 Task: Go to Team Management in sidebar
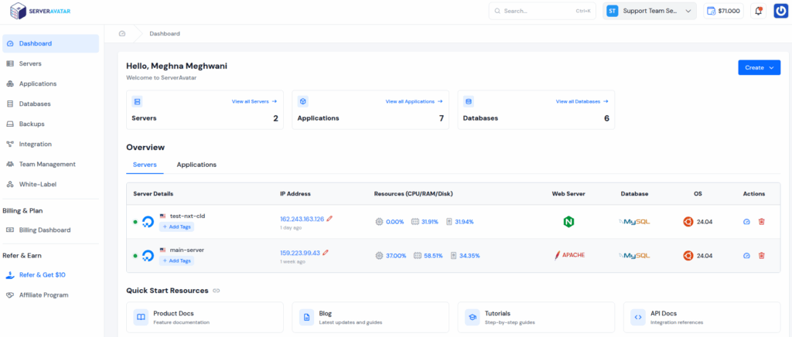pyautogui.click(x=47, y=164)
